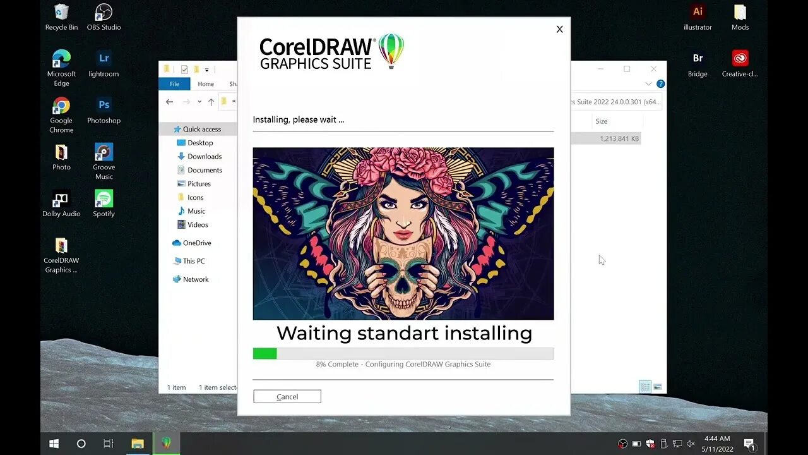
Task: Click the muted volume tray icon
Action: [691, 444]
